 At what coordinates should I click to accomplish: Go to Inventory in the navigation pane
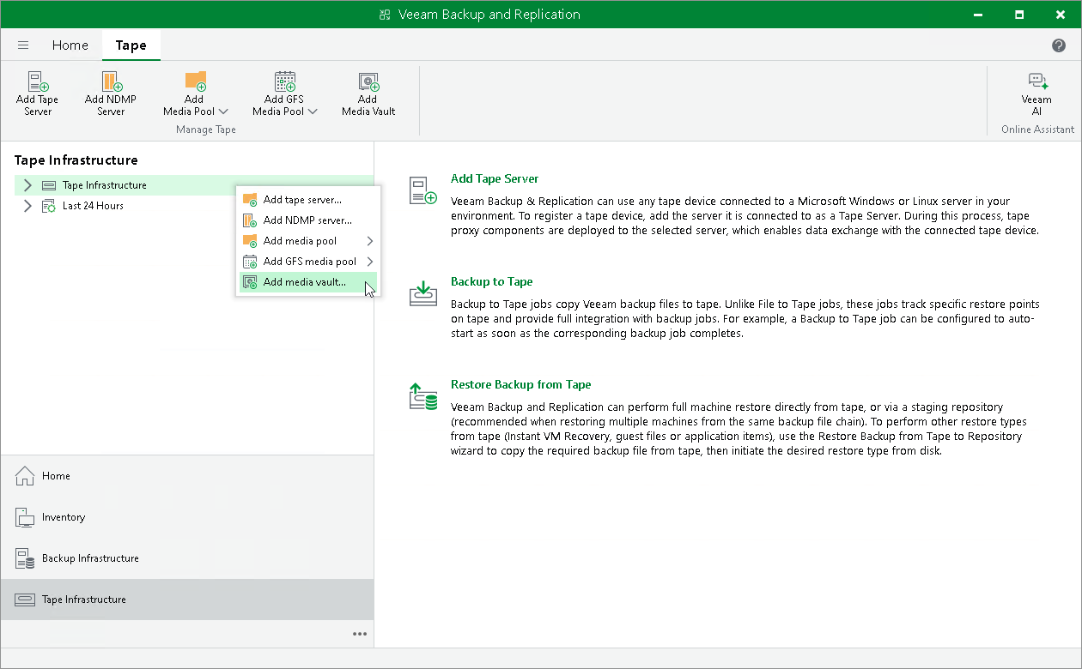click(x=187, y=517)
